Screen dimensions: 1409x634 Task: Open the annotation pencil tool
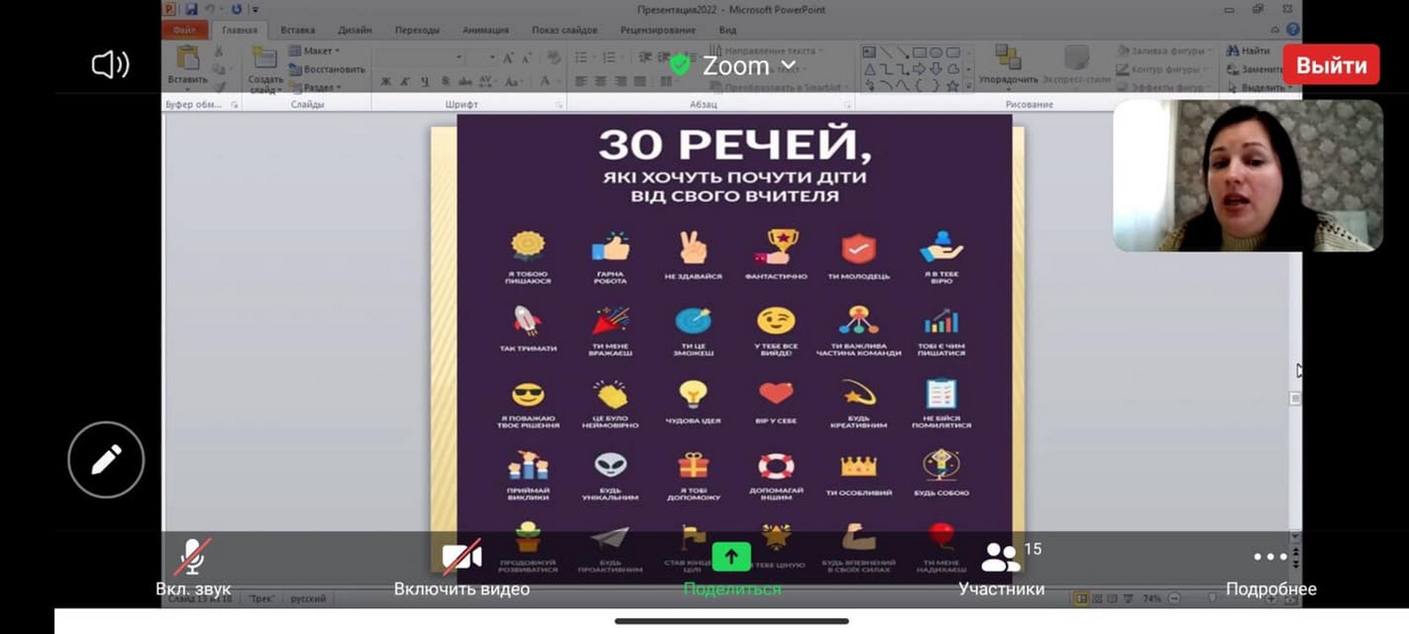[x=106, y=460]
